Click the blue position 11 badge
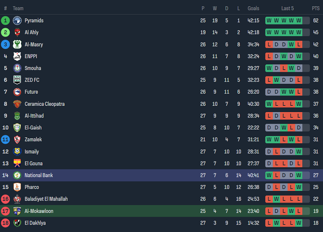The width and height of the screenshot is (323, 232). pyautogui.click(x=5, y=139)
